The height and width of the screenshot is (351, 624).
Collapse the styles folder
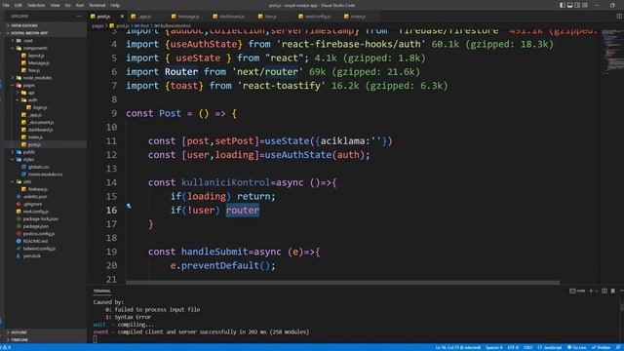(x=28, y=160)
